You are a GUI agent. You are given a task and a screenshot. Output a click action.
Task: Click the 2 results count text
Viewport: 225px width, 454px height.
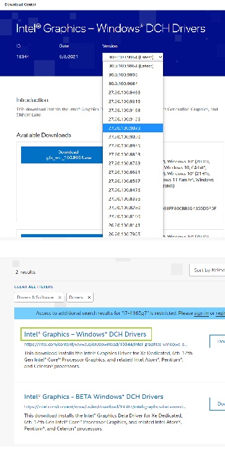[x=25, y=272]
